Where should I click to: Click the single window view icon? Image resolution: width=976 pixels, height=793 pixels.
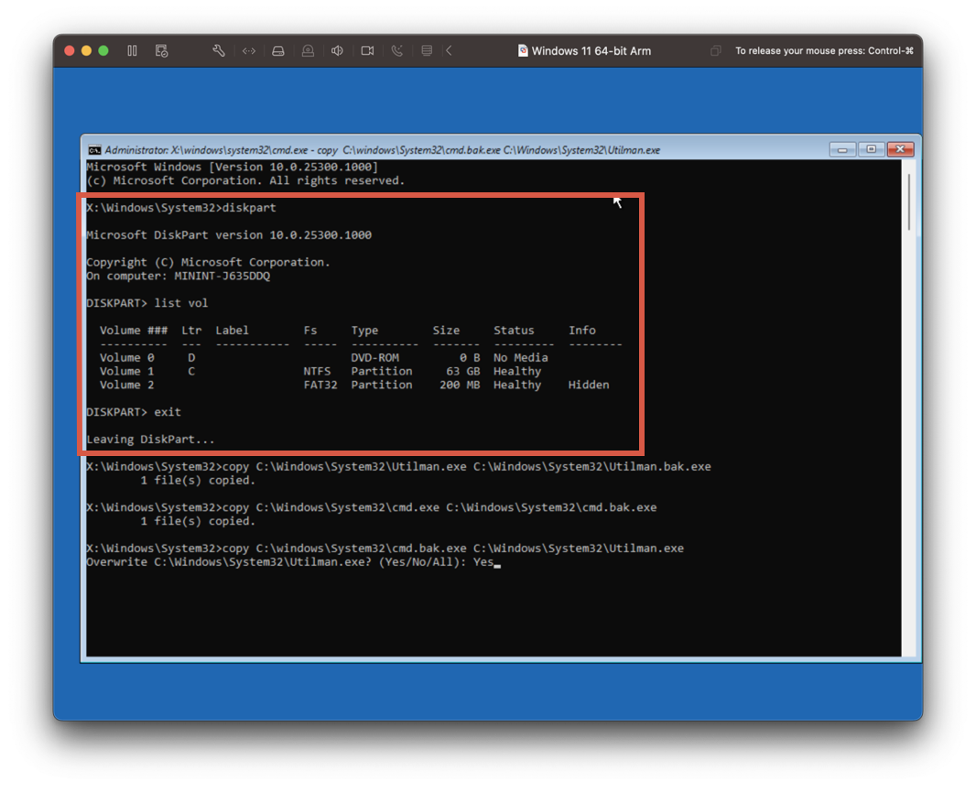click(716, 51)
